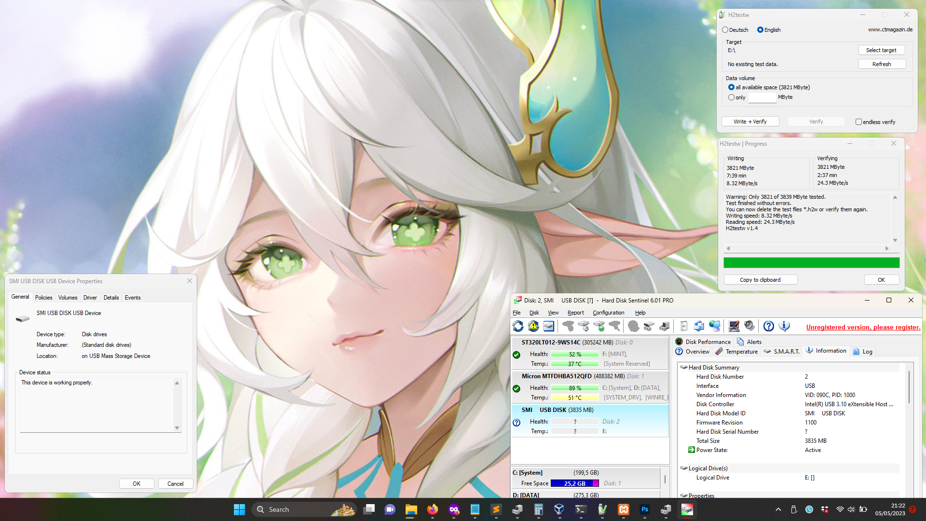Select the SMI USB DISK entry in disk list

[590, 420]
